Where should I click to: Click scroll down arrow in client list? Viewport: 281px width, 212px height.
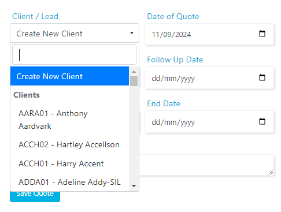pyautogui.click(x=134, y=186)
